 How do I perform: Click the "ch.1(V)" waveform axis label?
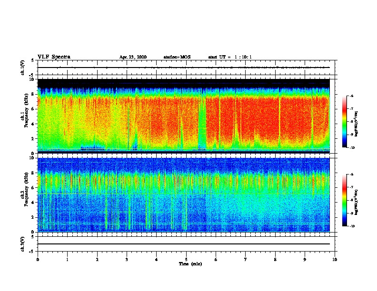(x=23, y=68)
